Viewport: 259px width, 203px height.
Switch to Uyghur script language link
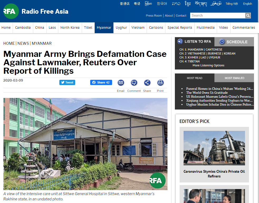click(216, 4)
